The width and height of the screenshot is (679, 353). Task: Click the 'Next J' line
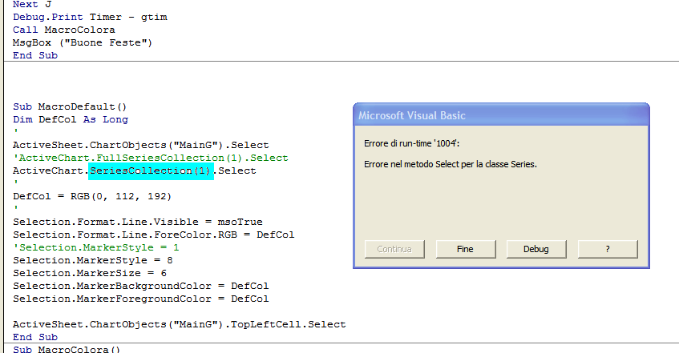[x=32, y=4]
